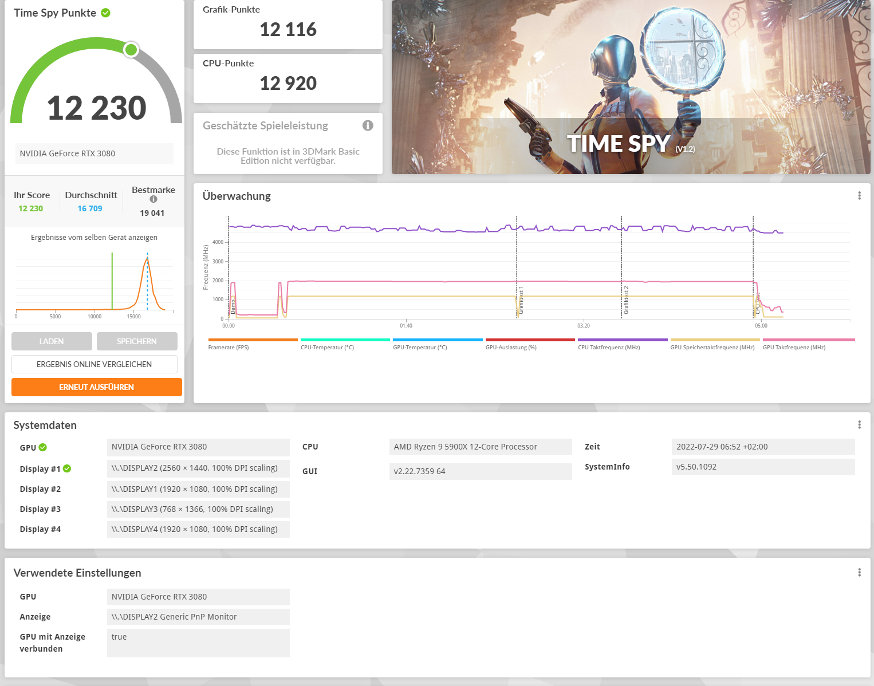Screen dimensions: 874x686
Task: Click the Display #1 verification checkmark
Action: (x=67, y=468)
